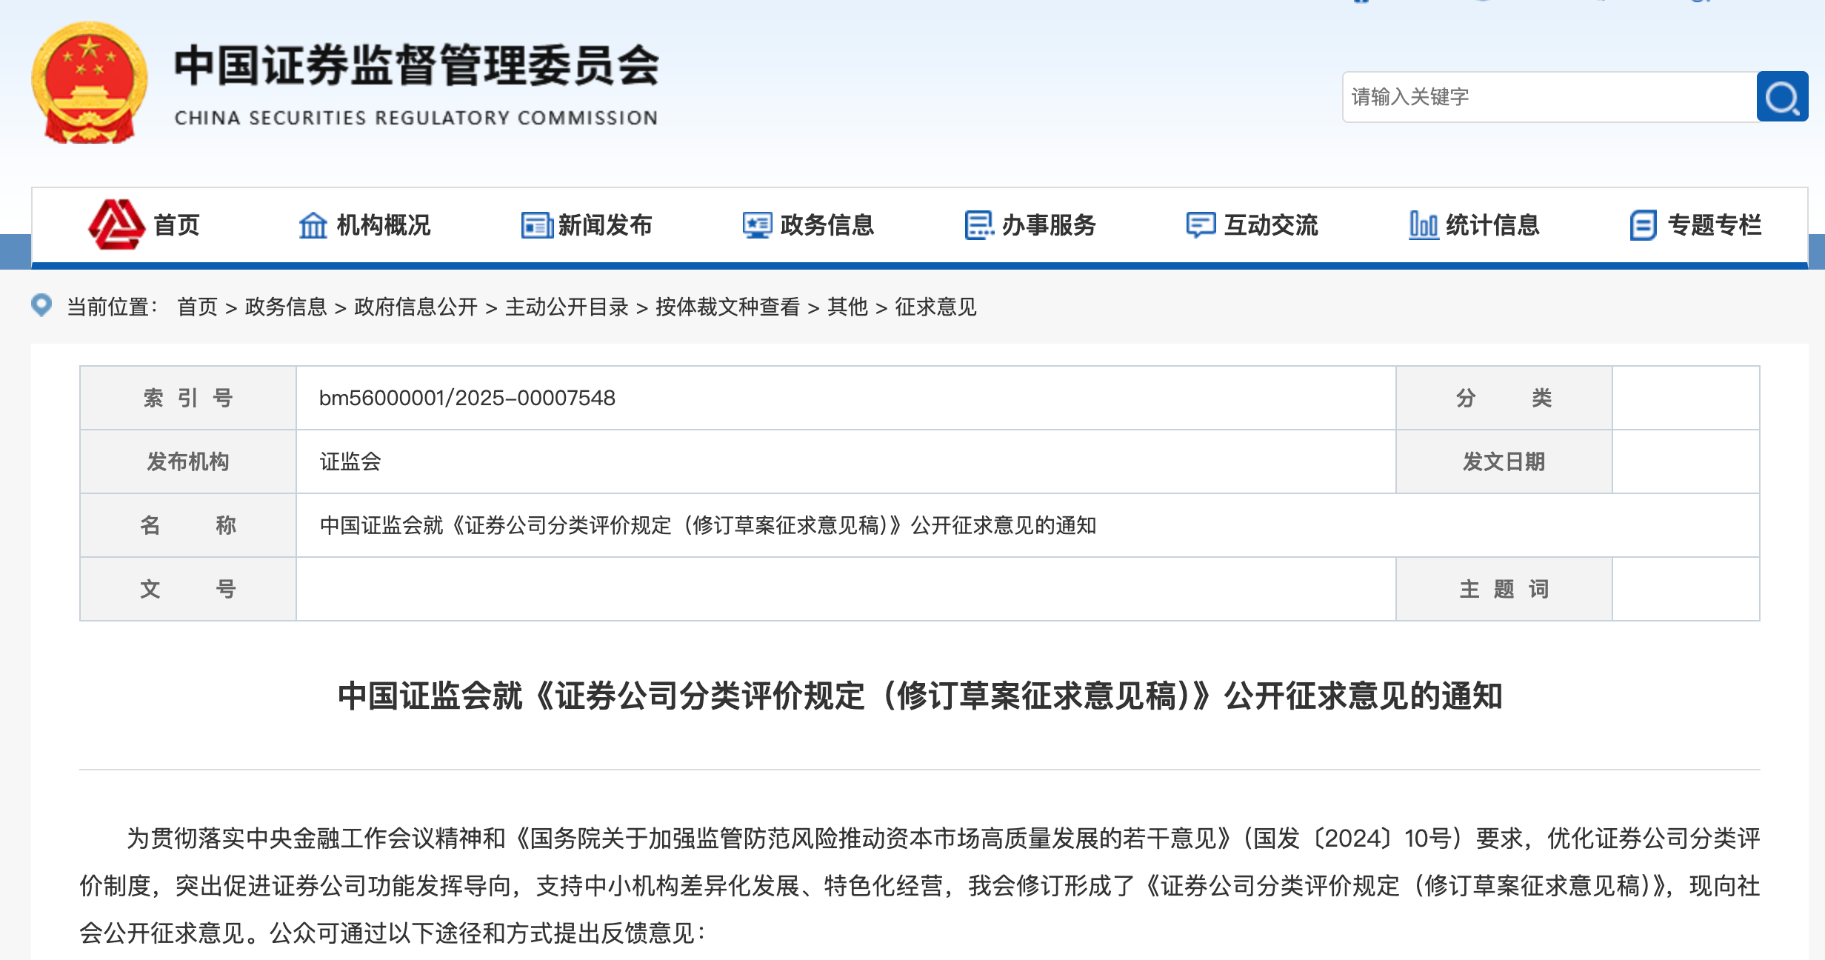Click the form icon beside 办事服务
Viewport: 1825px width, 960px height.
978,225
